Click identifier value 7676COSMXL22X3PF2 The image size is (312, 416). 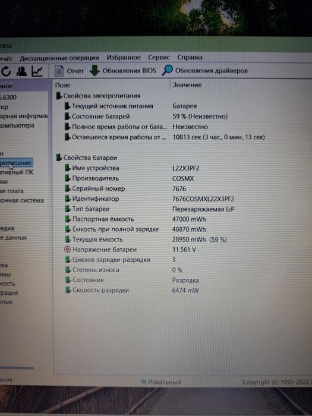[x=203, y=198]
